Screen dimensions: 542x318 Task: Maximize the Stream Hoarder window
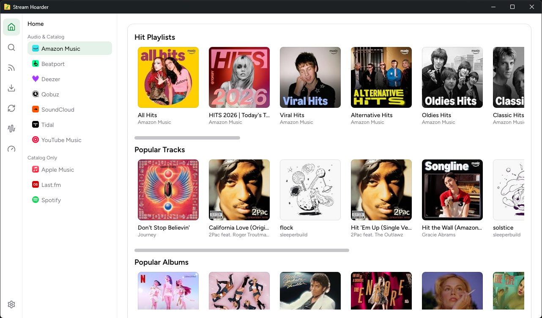click(x=512, y=7)
